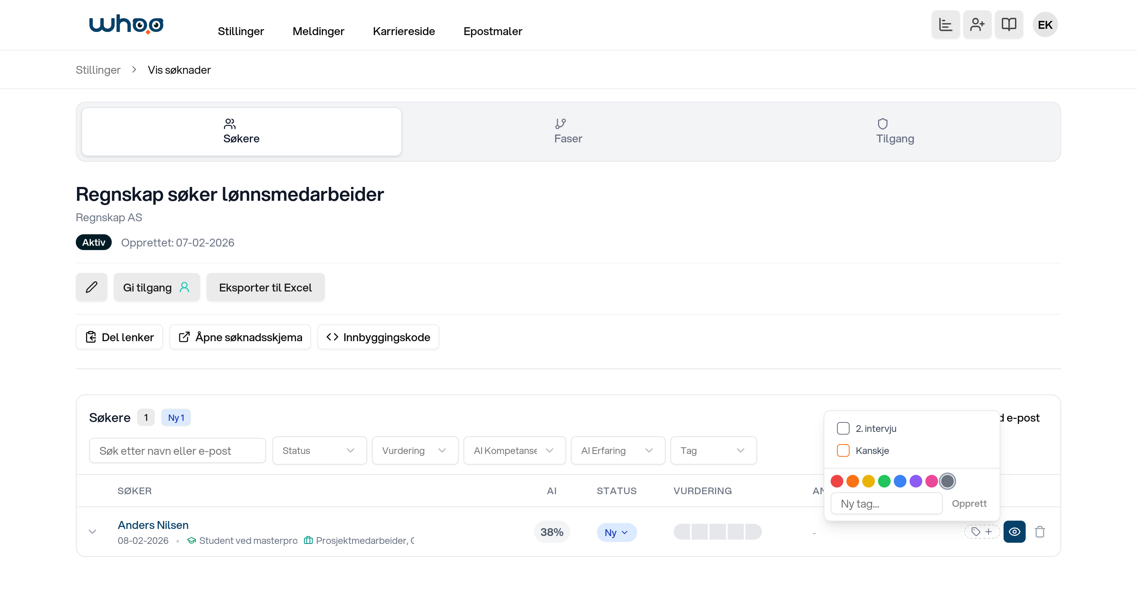Image resolution: width=1137 pixels, height=594 pixels.
Task: View Anders Nilsen via the eye icon
Action: tap(1014, 532)
